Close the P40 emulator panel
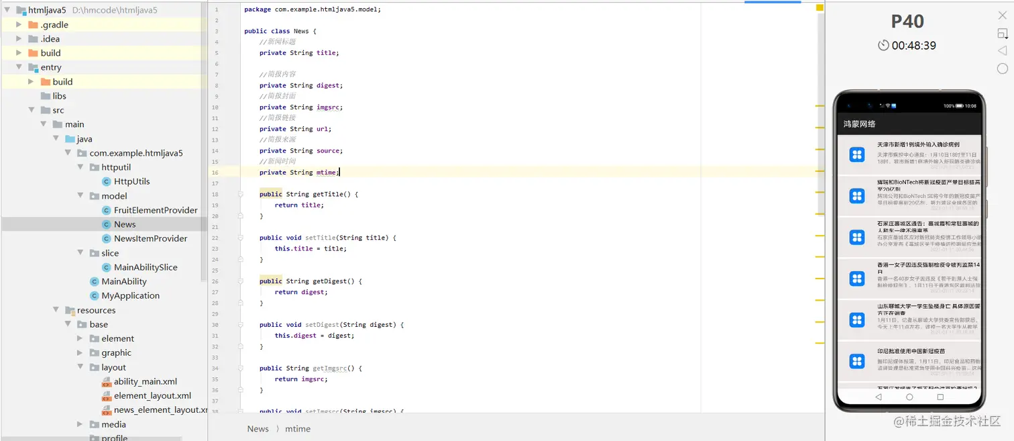 (x=1002, y=15)
